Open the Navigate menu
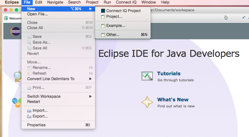Viewport: 249px width, 137px height. pos(55,2)
